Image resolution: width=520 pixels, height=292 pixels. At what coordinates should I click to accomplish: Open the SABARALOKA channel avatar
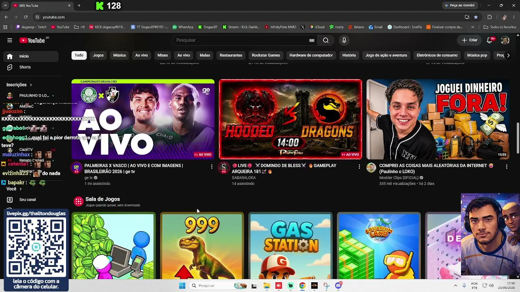224,168
